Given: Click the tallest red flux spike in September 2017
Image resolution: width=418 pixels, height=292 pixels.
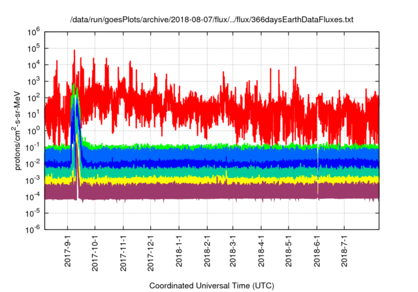Looking at the screenshot, I should 74,64.
